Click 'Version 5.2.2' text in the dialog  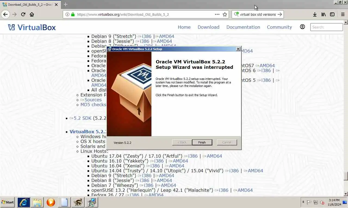click(x=122, y=143)
